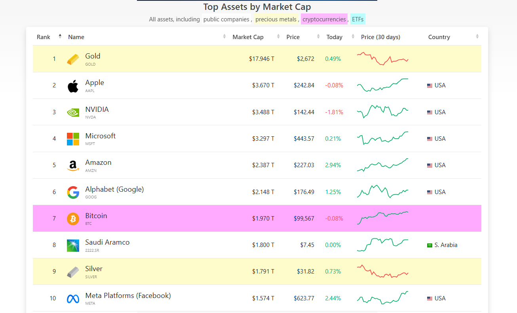Click Amazon's 30-day price chart
517x313 pixels.
(x=382, y=165)
